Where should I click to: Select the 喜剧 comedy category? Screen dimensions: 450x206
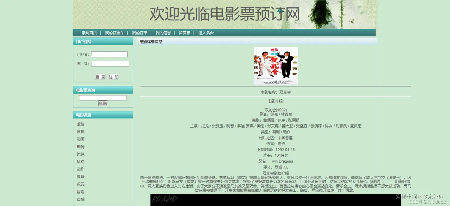coord(81,131)
